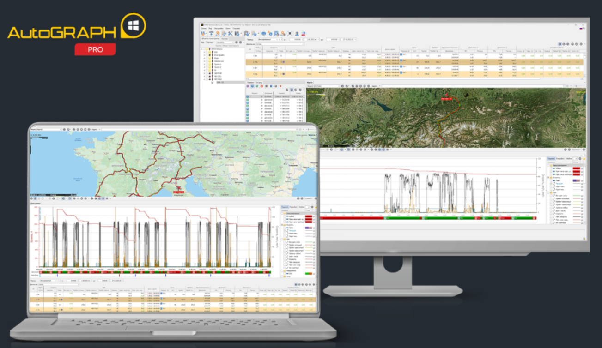Screen dimensions: 602x348
Task: Open the Настройки menu in monitor window
Action: pos(219,28)
